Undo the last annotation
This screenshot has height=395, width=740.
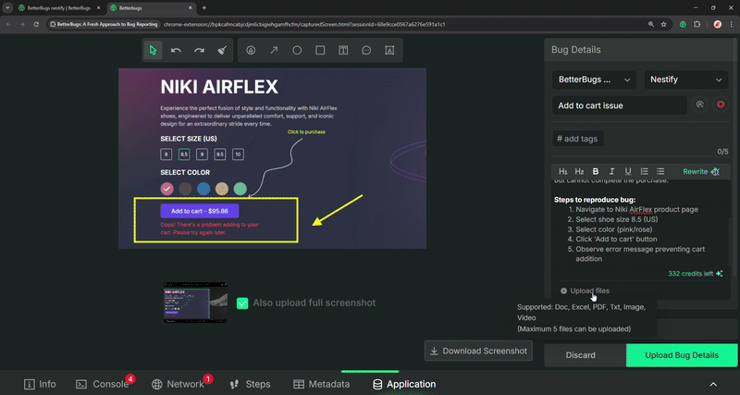coord(176,50)
